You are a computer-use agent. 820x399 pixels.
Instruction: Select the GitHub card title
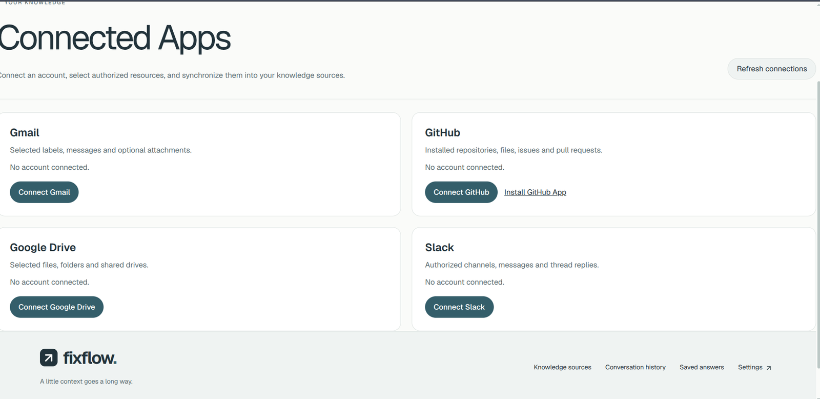click(442, 133)
